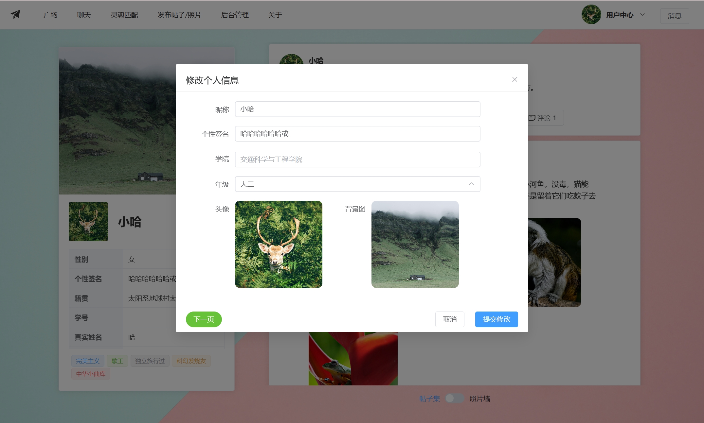Image resolution: width=704 pixels, height=423 pixels.
Task: Click the chevron in the grade selector
Action: tap(471, 184)
